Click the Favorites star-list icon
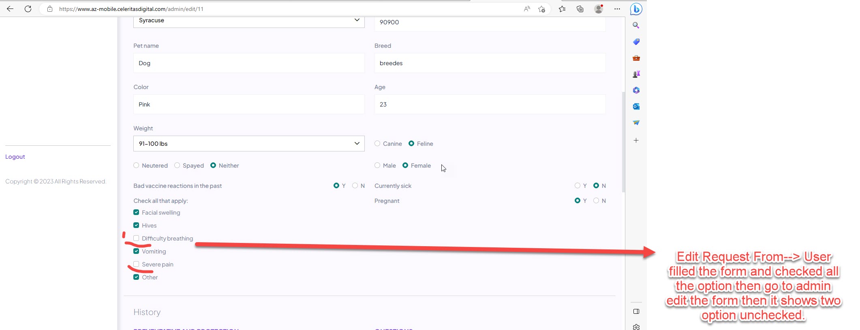Image resolution: width=860 pixels, height=330 pixels. (x=562, y=9)
